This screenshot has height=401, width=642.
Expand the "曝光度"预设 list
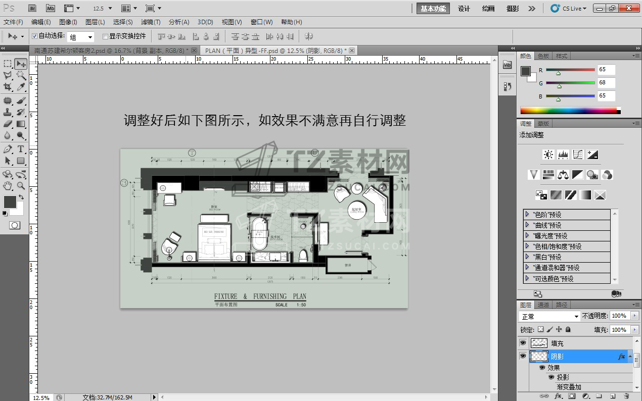click(x=527, y=236)
